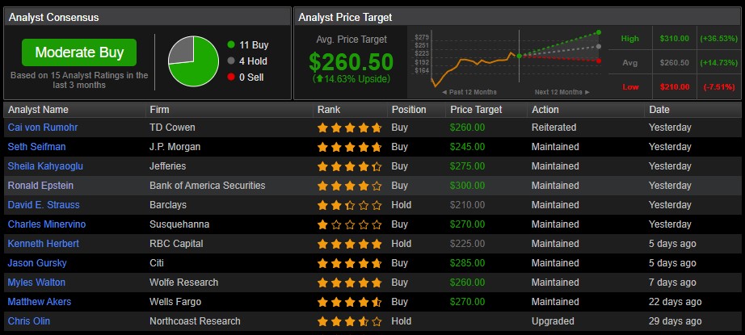Click the J.P. Morgan firm cell
The width and height of the screenshot is (745, 335).
click(175, 147)
